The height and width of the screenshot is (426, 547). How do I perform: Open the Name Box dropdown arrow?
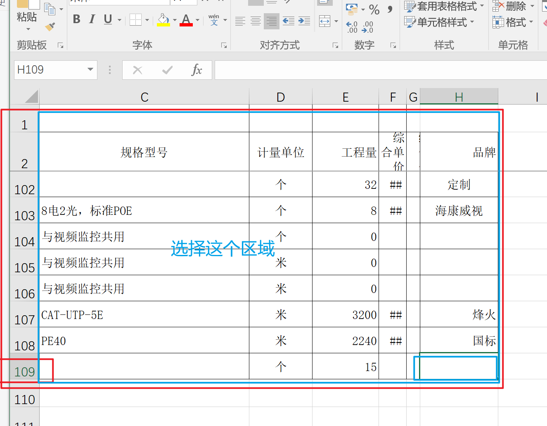point(90,69)
